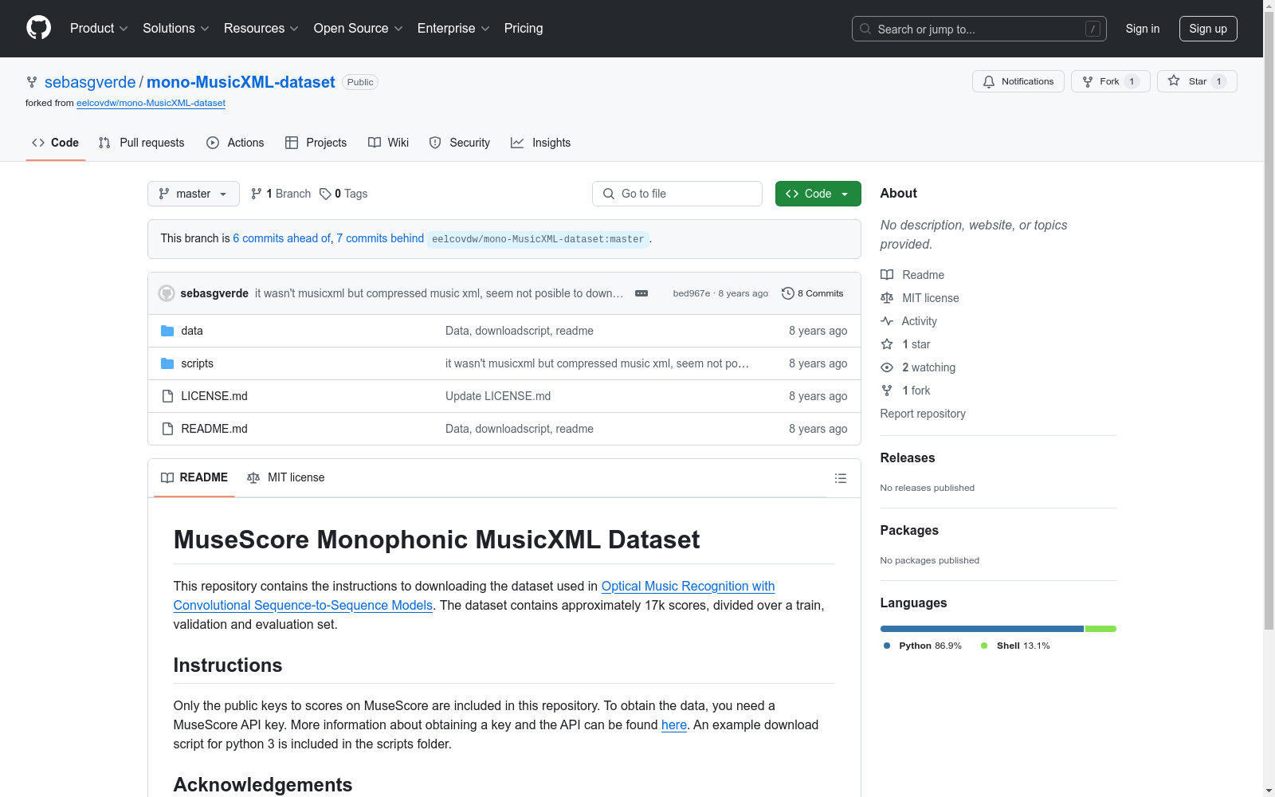
Task: Expand the commit message ellipsis
Action: click(x=641, y=293)
